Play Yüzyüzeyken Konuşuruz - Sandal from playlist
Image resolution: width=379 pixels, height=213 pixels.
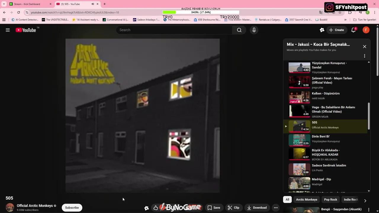coord(325,67)
